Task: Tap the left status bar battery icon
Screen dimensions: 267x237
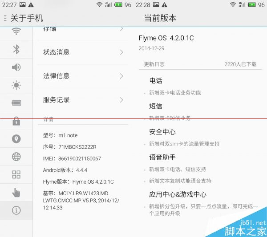Action: (118, 4)
